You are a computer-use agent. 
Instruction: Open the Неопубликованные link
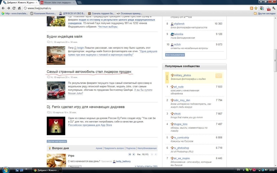tap(147, 148)
